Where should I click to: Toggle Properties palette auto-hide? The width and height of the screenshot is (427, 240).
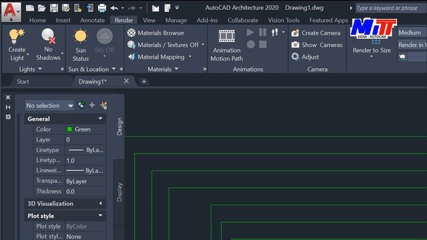click(8, 107)
